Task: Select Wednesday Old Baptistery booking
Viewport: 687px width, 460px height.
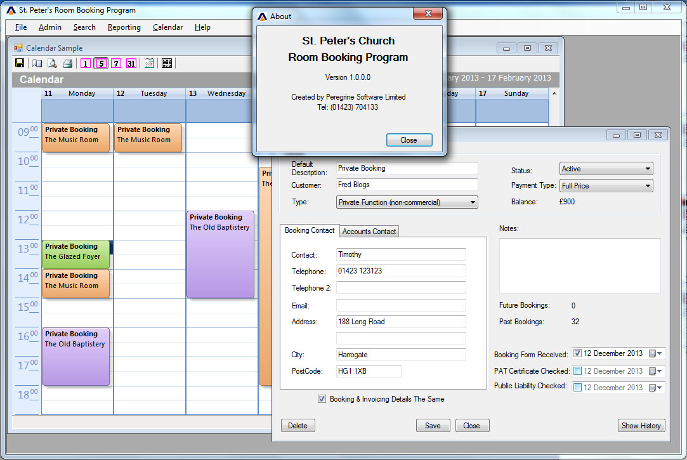Action: 220,254
